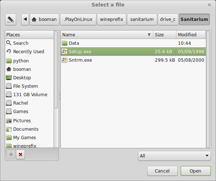
Task: Click the add bookmark plus button
Action: [x=11, y=155]
